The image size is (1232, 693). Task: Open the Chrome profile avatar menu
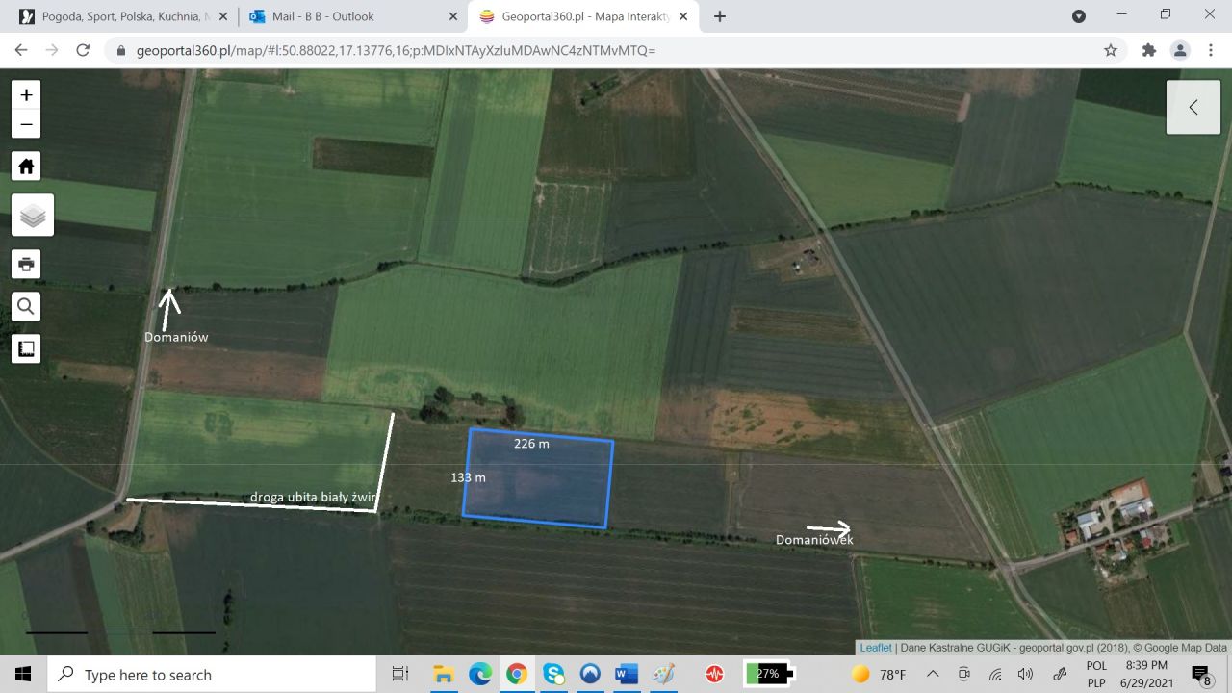(1179, 50)
